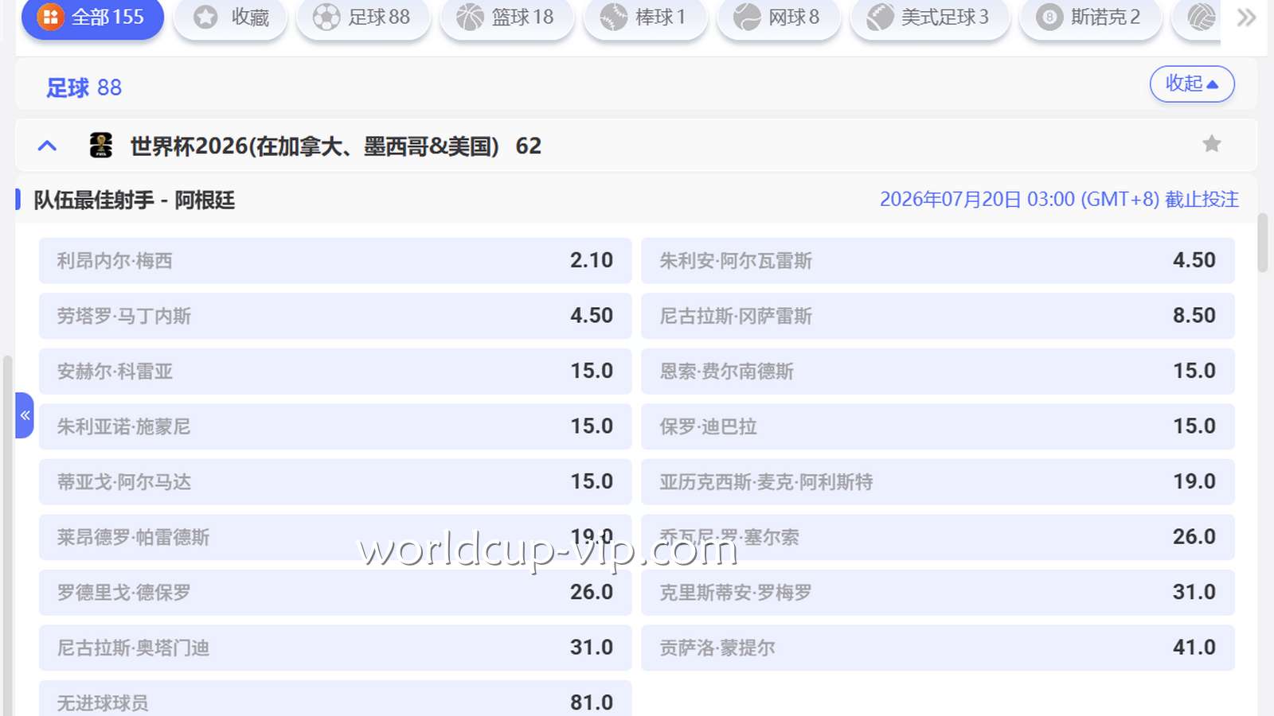Image resolution: width=1274 pixels, height=716 pixels.
Task: Collapse the 世界杯2026 section chevron
Action: click(48, 146)
